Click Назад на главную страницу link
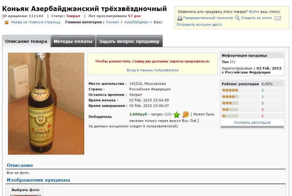Viewport: 292px width, 196px height. [36, 22]
